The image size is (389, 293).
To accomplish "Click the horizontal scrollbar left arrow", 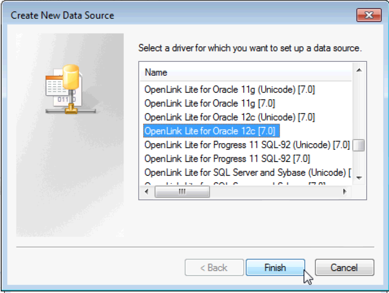I will click(x=146, y=191).
